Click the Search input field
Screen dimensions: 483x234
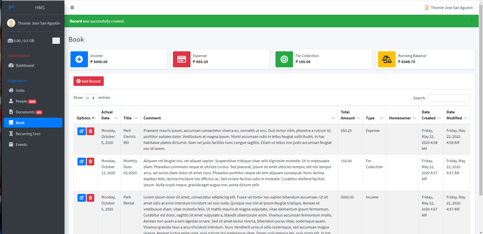tap(448, 98)
